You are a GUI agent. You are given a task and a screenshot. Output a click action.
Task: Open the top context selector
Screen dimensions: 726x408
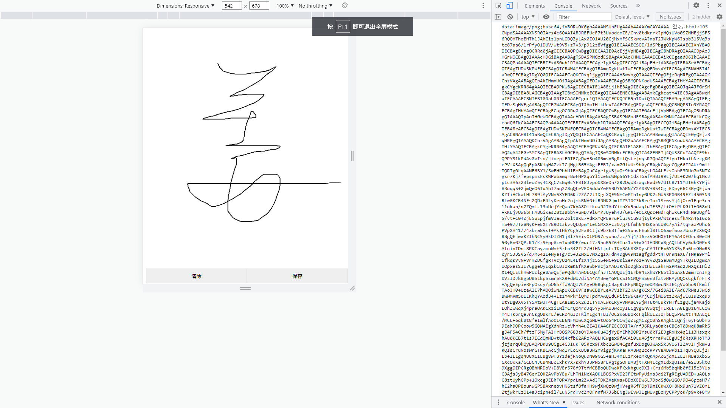[x=528, y=17]
